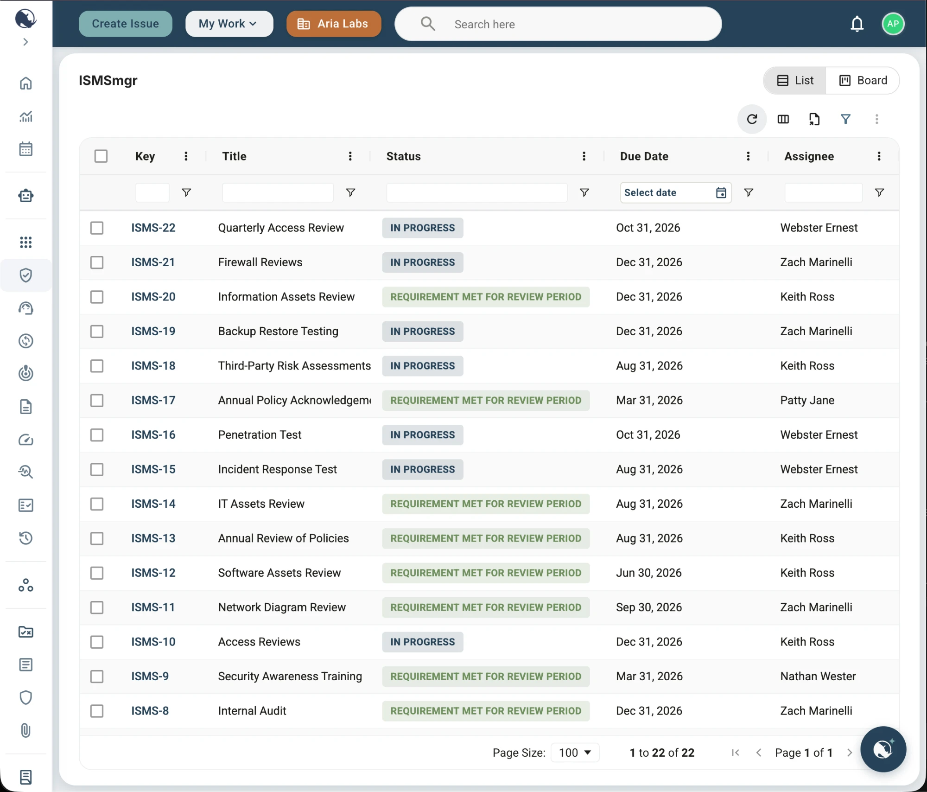This screenshot has height=792, width=927.
Task: Open the Status column filter funnel
Action: (x=584, y=192)
